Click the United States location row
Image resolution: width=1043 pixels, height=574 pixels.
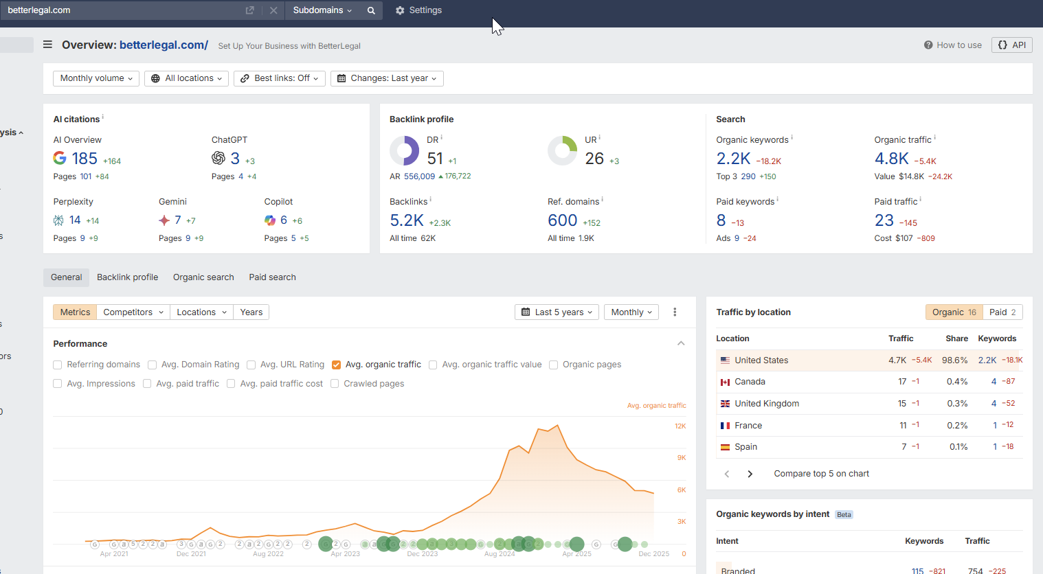click(x=761, y=360)
